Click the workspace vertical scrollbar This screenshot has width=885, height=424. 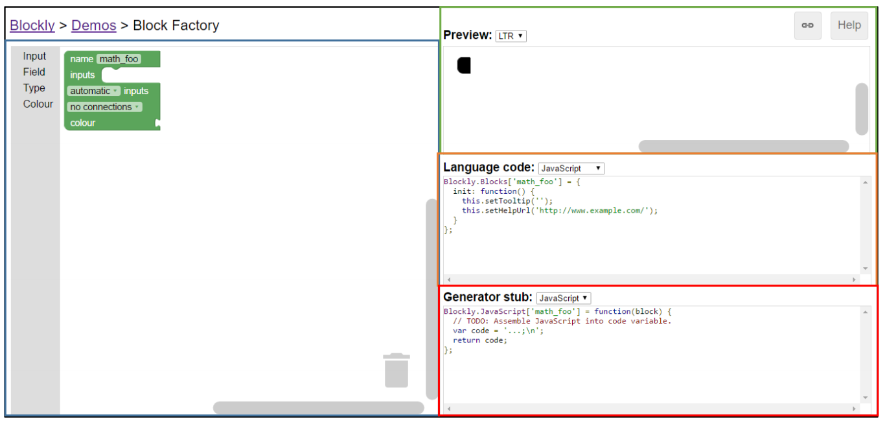click(x=431, y=298)
